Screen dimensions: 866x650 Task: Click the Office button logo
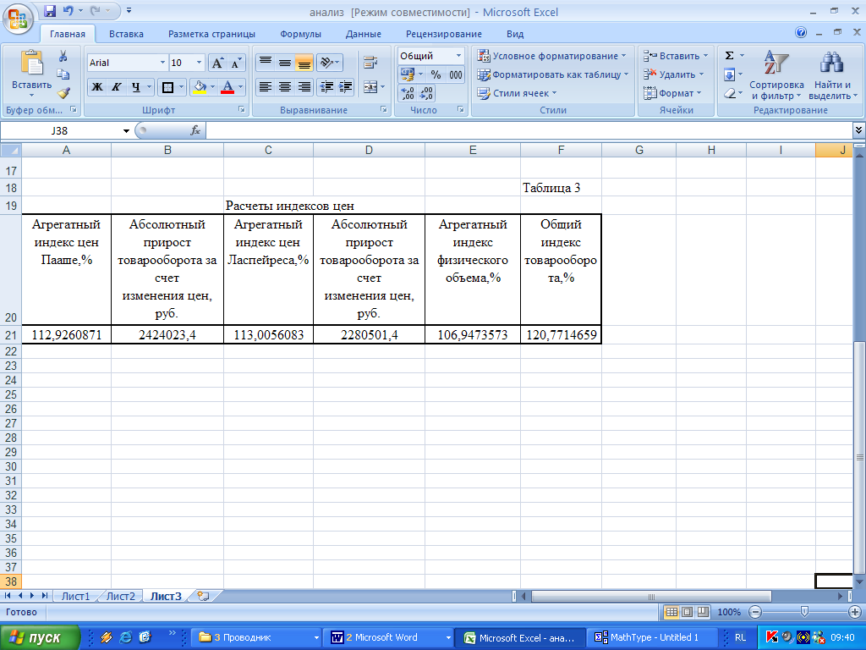pyautogui.click(x=18, y=18)
